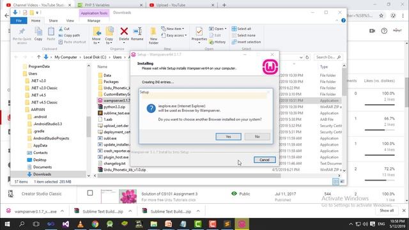Click the Application Tools tab
Image resolution: width=409 pixels, height=230 pixels.
coord(94,13)
